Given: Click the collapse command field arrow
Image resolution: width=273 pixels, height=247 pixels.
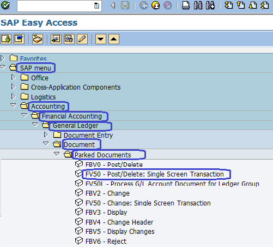Looking at the screenshot, I should click(113, 5).
